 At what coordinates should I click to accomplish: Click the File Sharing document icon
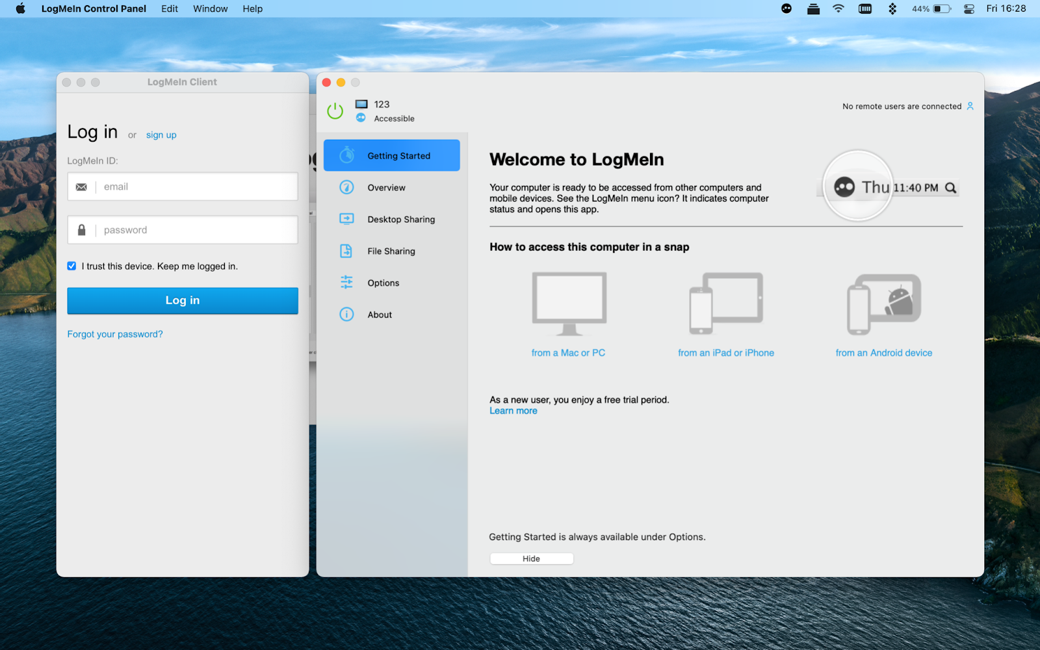pos(346,251)
